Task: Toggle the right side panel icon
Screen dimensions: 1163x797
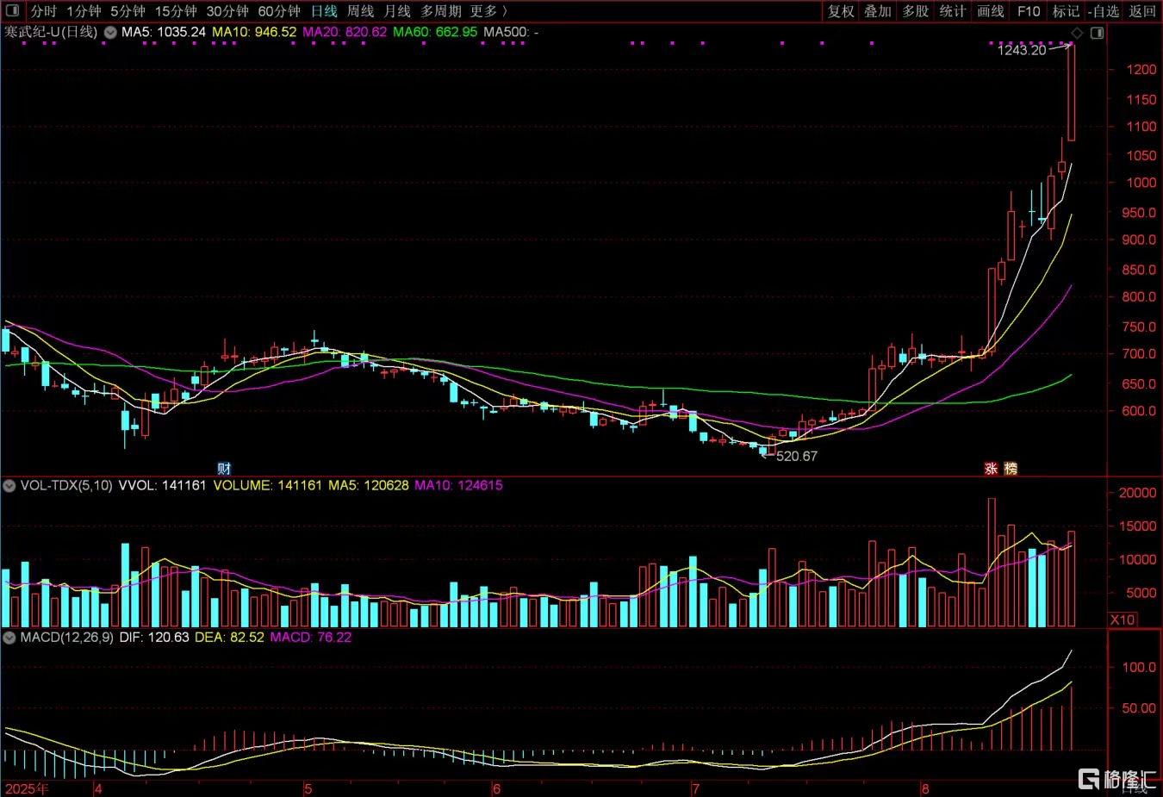Action: click(1097, 33)
